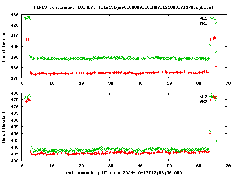Click the x-axis 20 label under the XL2/YR2 plot
The width and height of the screenshot is (235, 176).
click(x=81, y=166)
